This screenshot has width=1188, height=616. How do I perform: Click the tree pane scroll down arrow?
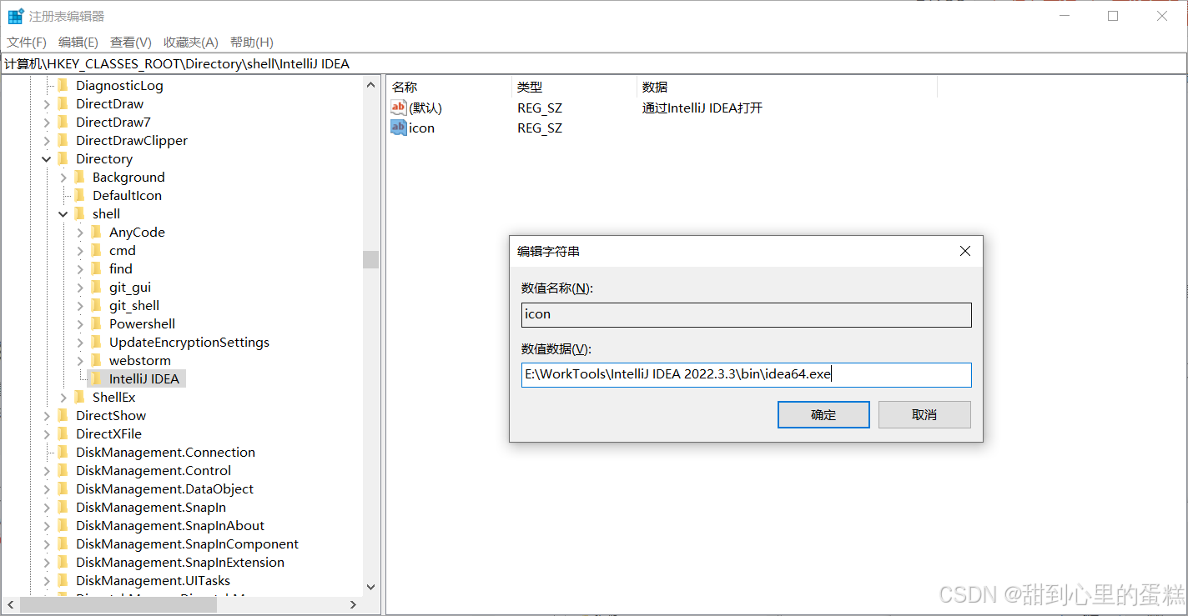click(371, 588)
